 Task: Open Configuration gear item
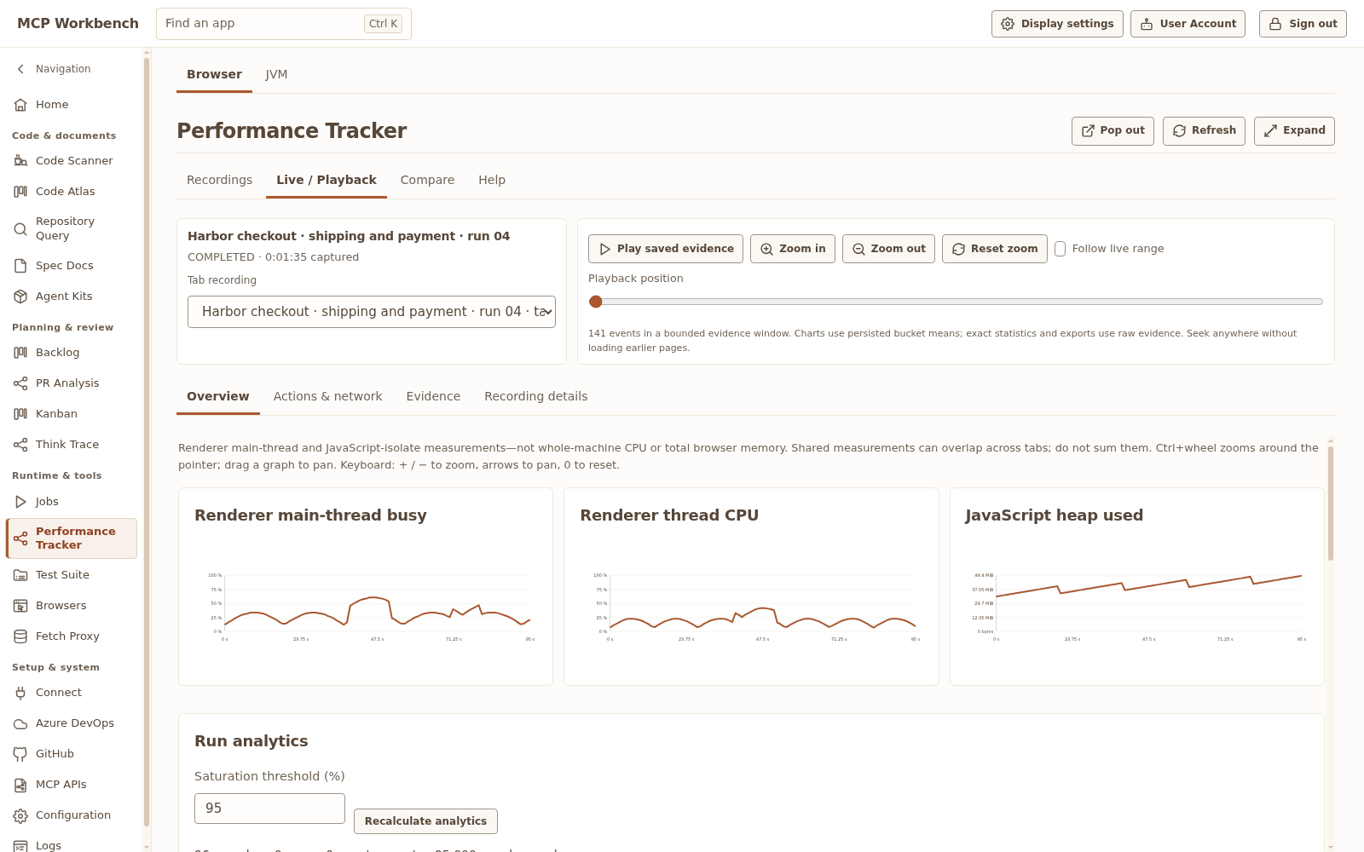point(72,815)
